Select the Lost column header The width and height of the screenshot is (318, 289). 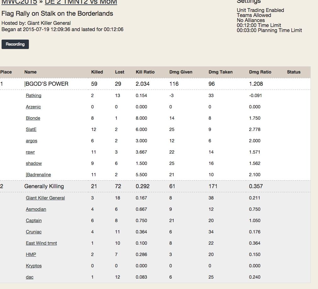(120, 72)
